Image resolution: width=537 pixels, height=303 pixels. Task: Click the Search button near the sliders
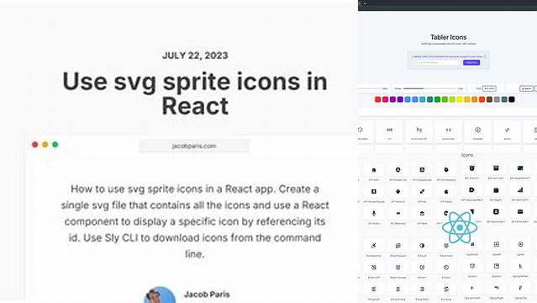click(526, 88)
